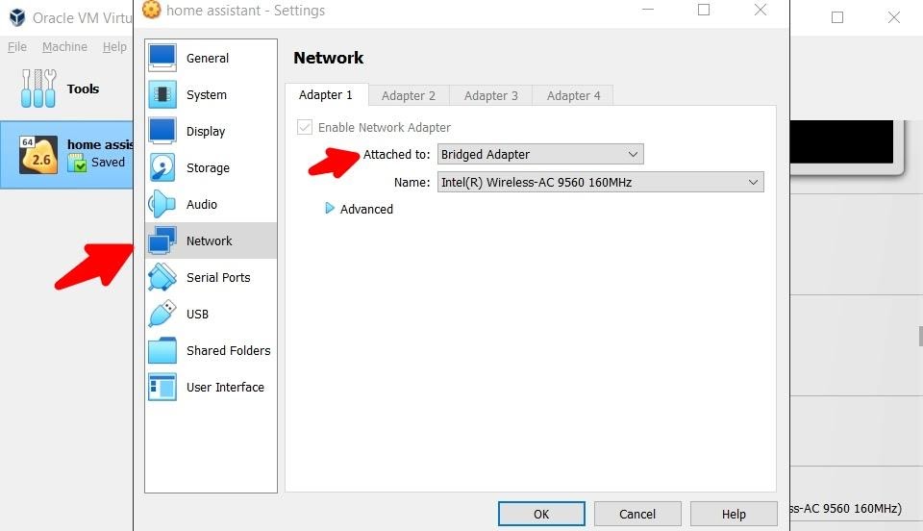Switch to Adapter 2 tab
Screen dimensions: 923x531
[409, 95]
